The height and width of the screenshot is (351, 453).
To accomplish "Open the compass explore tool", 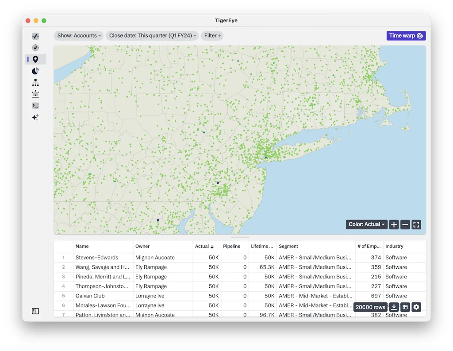I will click(35, 47).
